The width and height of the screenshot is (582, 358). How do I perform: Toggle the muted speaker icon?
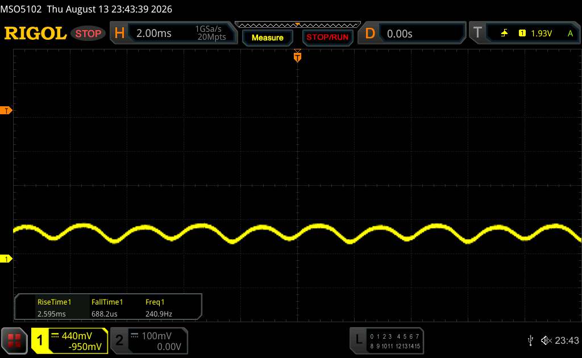tap(546, 340)
